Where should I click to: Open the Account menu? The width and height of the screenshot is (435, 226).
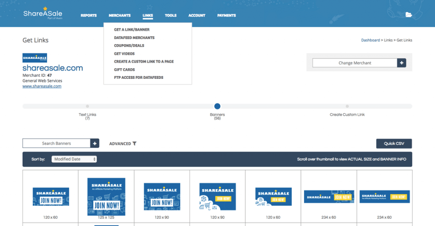click(x=197, y=16)
